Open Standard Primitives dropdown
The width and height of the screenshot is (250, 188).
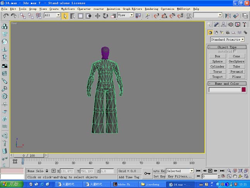227,40
